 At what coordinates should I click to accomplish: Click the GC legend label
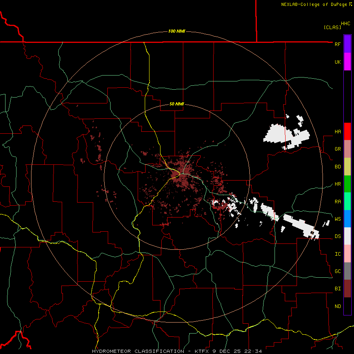point(337,271)
